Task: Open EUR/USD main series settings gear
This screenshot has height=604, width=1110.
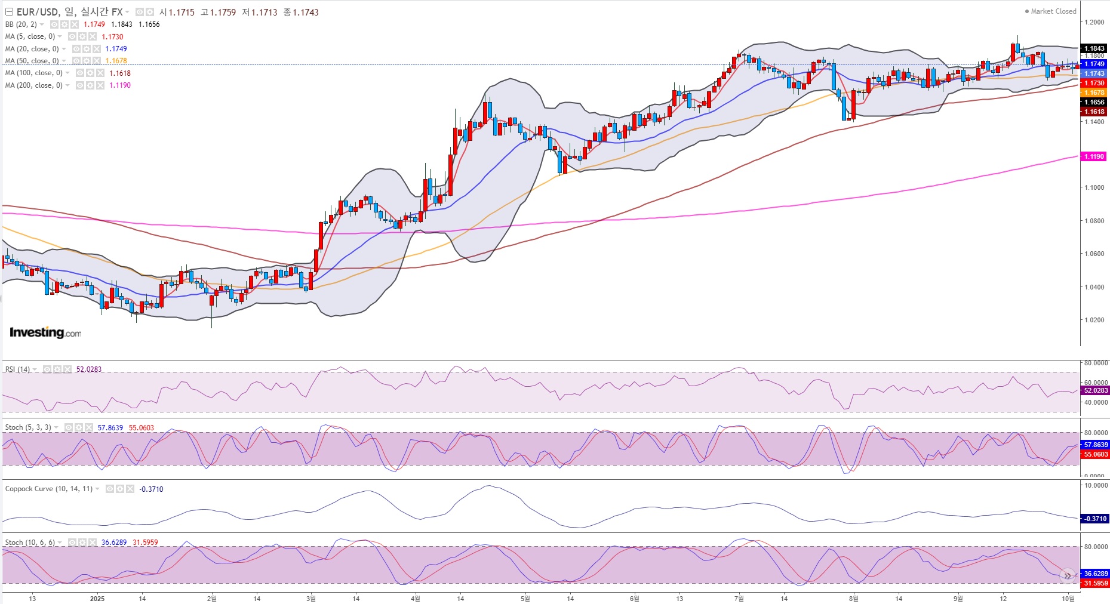Action: [x=149, y=12]
